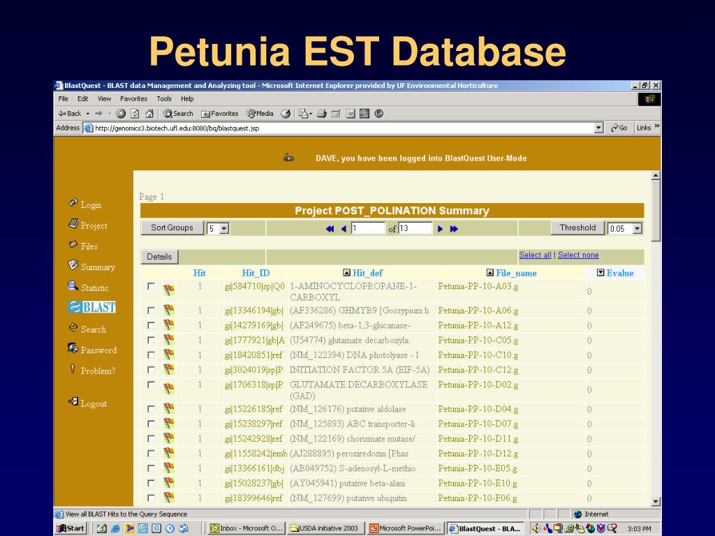Open the Tools menu
Image resolution: width=715 pixels, height=536 pixels.
coord(164,98)
